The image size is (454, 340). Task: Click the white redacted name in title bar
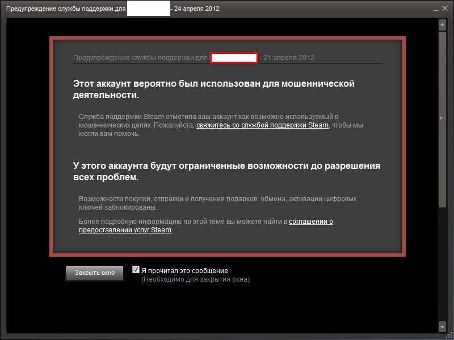coord(148,9)
